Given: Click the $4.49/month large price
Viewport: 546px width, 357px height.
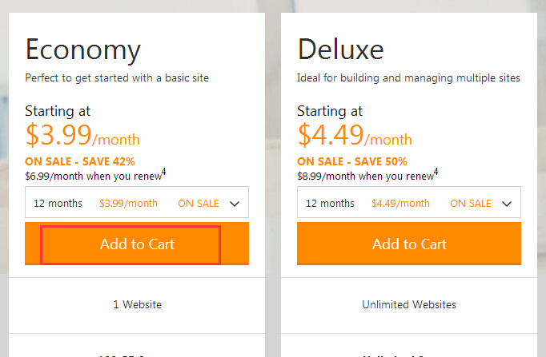Looking at the screenshot, I should tap(355, 137).
